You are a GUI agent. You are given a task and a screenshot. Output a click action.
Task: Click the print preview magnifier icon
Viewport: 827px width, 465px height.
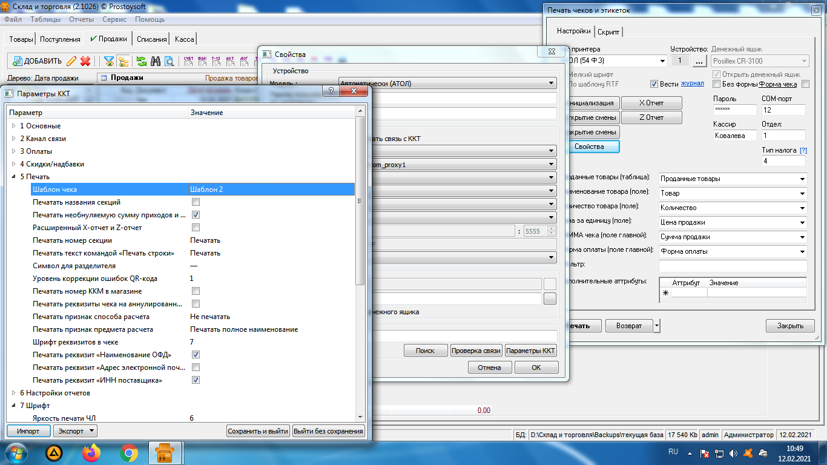[x=169, y=61]
